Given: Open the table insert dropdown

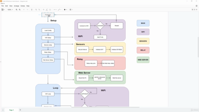Looking at the screenshot, I should click(x=71, y=10).
